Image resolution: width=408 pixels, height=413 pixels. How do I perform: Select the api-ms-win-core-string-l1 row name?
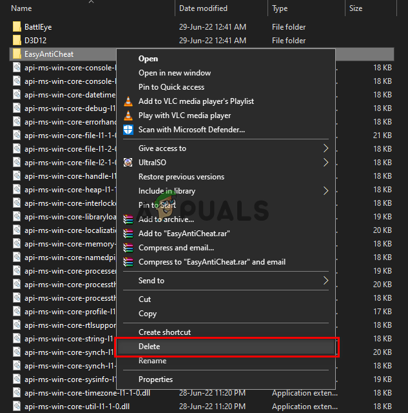tap(69, 339)
